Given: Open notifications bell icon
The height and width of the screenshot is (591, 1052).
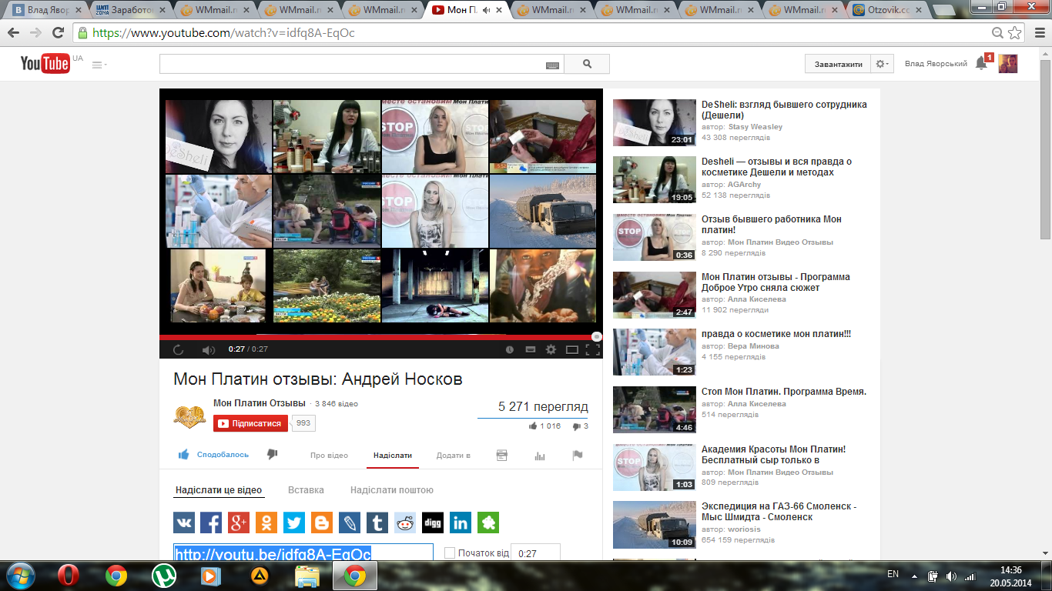Looking at the screenshot, I should [981, 63].
